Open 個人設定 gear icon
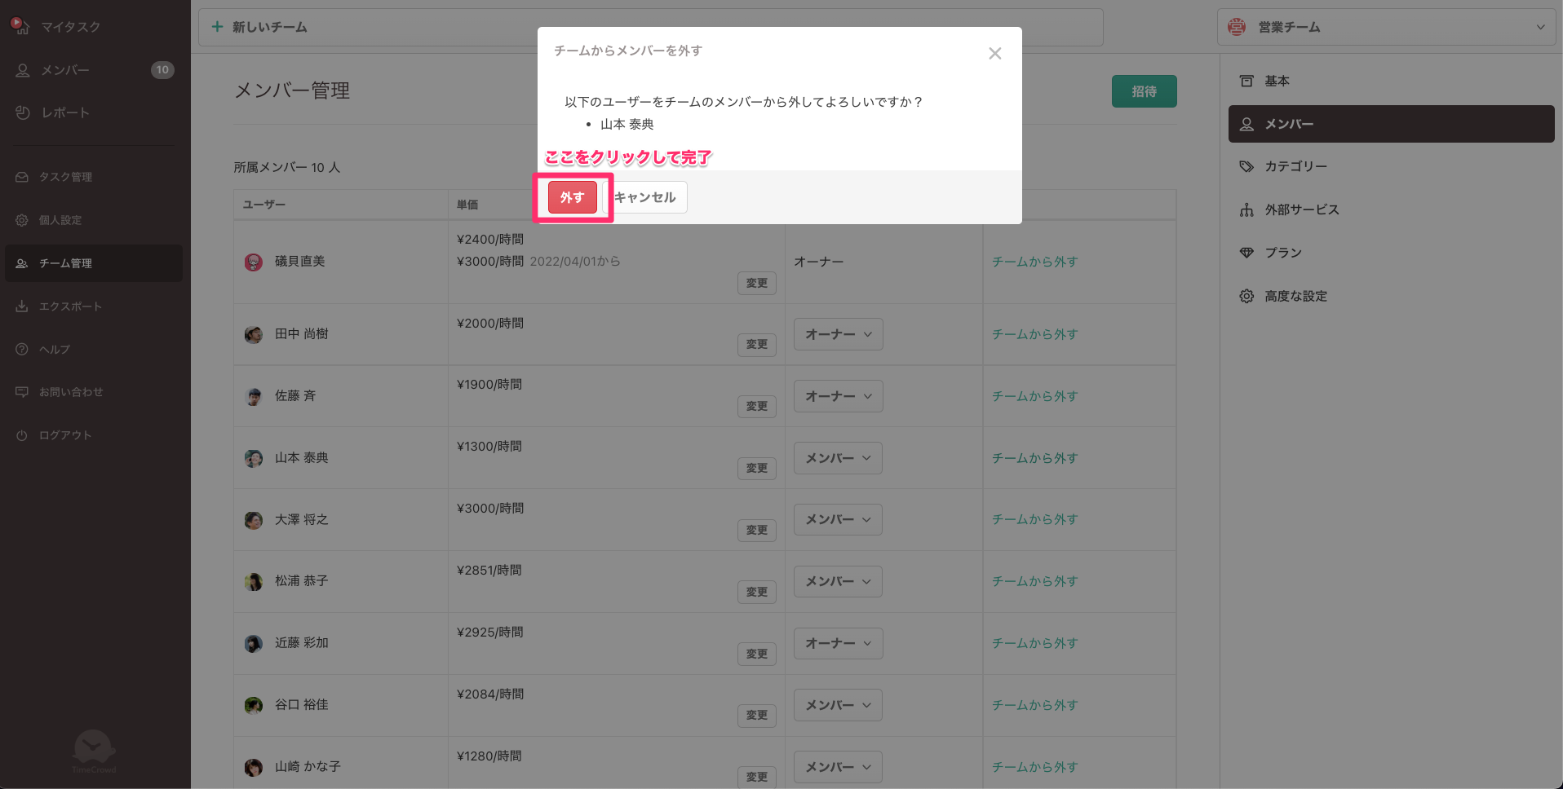Screen dimensions: 1563x789 pyautogui.click(x=22, y=220)
